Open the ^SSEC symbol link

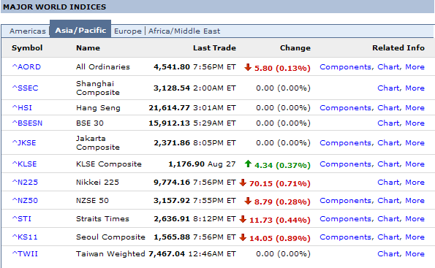click(x=25, y=88)
